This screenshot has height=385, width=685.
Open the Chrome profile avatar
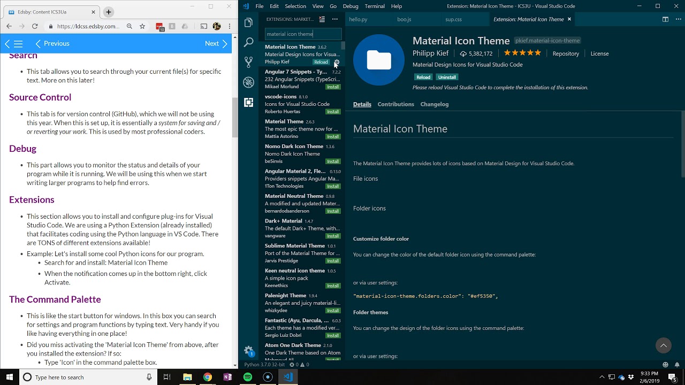point(217,26)
